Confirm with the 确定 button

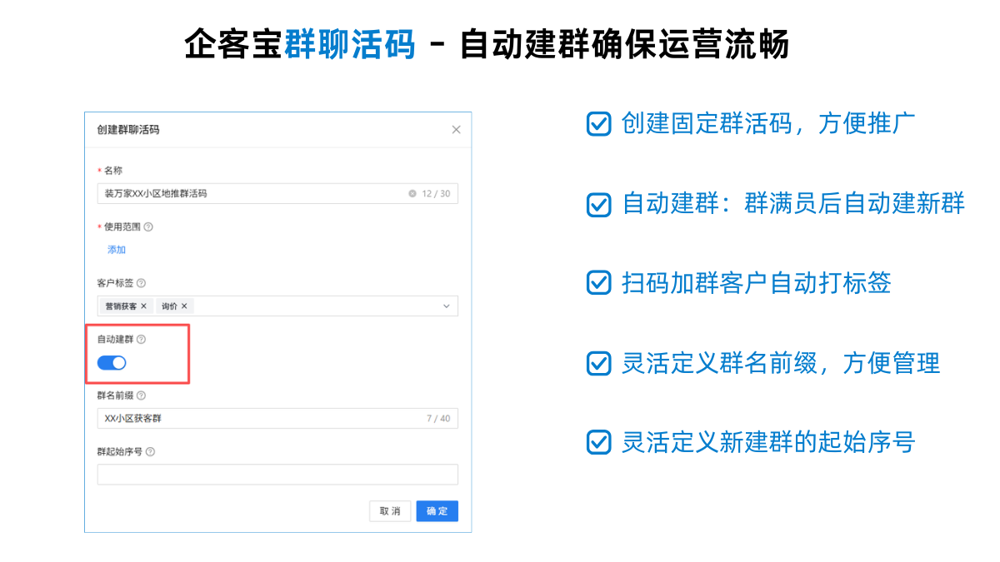pos(437,511)
